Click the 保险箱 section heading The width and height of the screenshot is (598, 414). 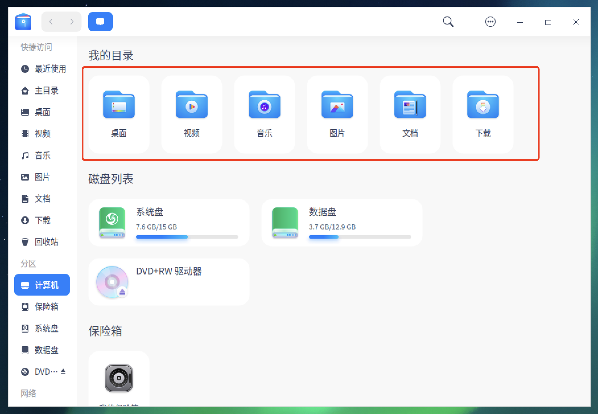(105, 331)
